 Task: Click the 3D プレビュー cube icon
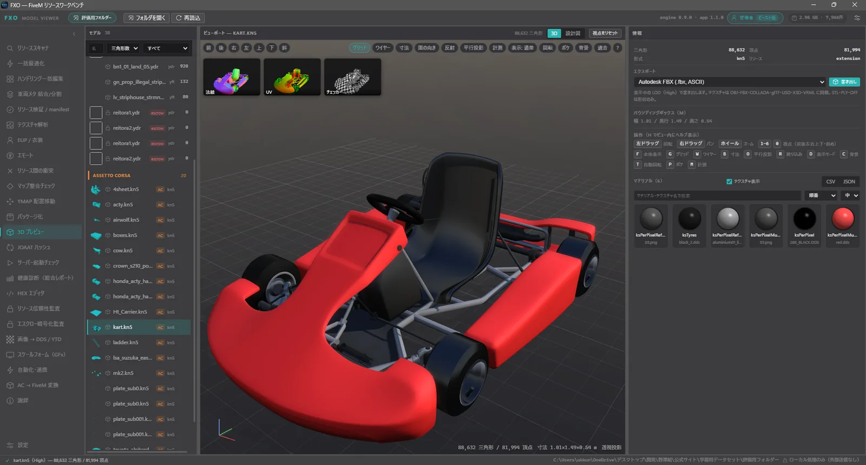coord(10,232)
